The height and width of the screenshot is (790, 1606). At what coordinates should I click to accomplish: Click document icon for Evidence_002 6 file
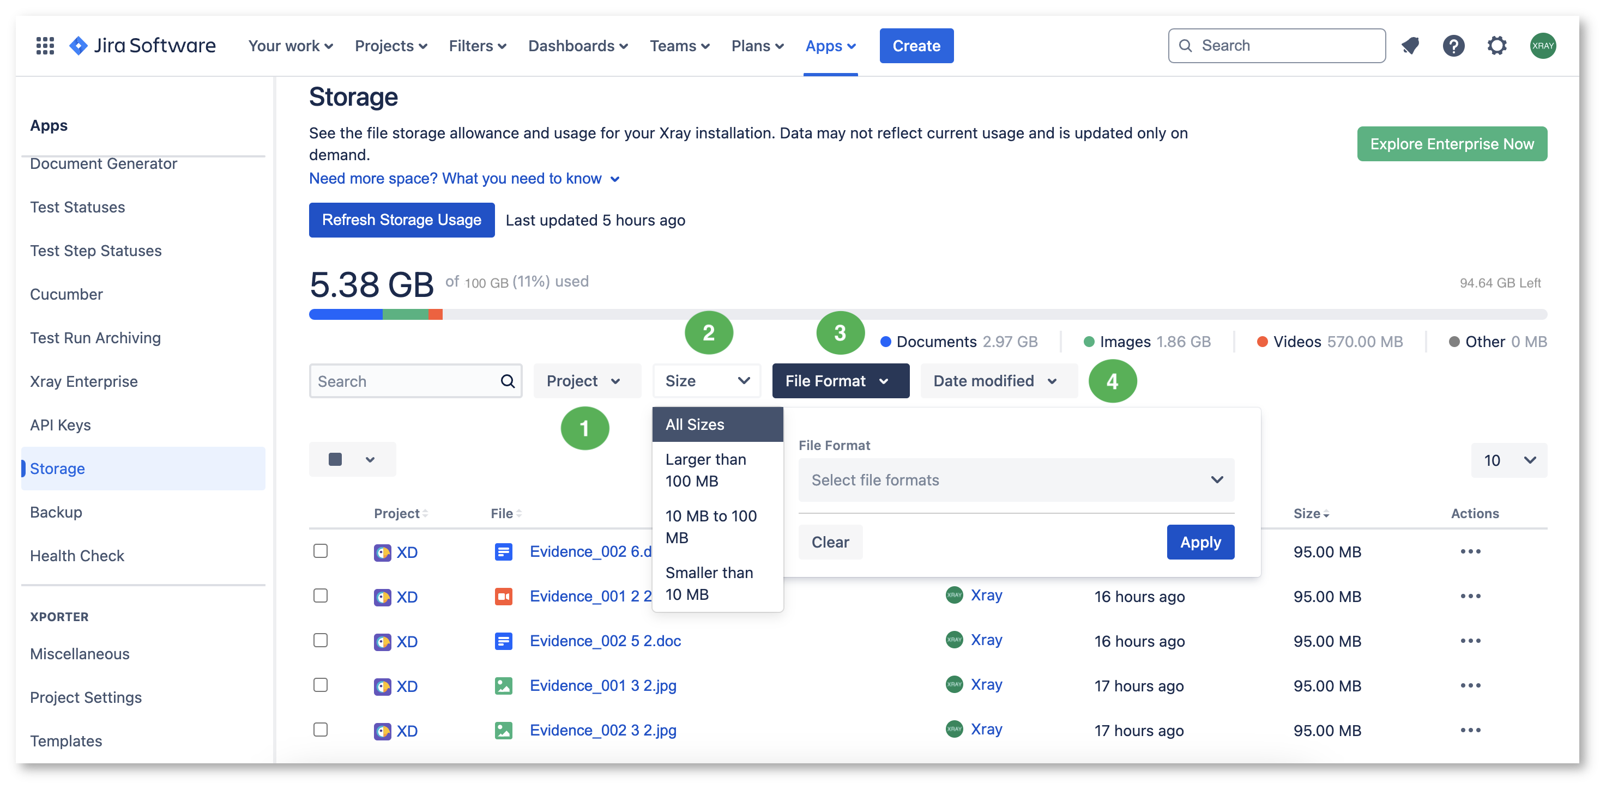pyautogui.click(x=503, y=552)
